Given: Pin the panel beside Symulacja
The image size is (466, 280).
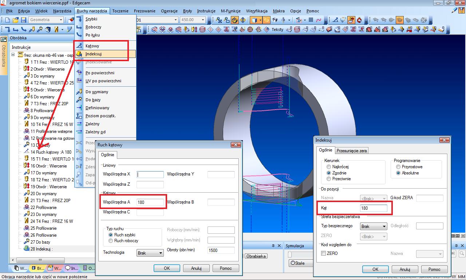Looking at the screenshot, I should pyautogui.click(x=273, y=246).
